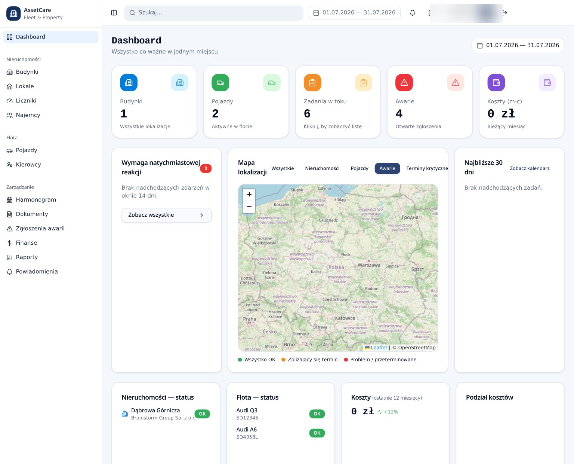Open Dashboard in sidebar
The height and width of the screenshot is (464, 574).
coord(51,37)
